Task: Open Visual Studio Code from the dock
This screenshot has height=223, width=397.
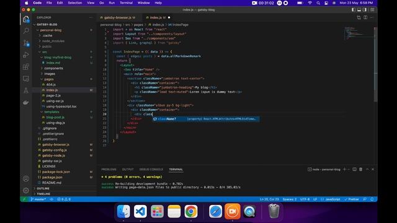Action: pyautogui.click(x=140, y=211)
